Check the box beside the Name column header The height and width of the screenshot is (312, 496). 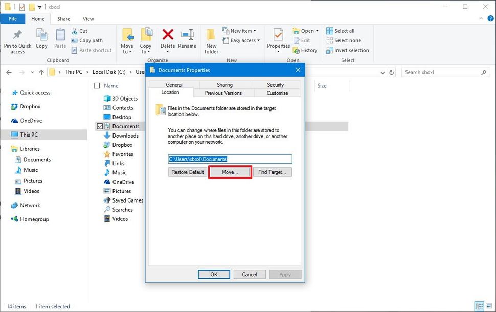97,85
